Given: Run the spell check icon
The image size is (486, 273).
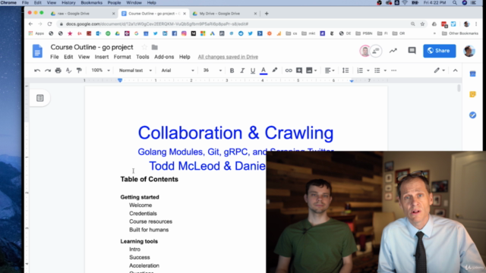Looking at the screenshot, I should pyautogui.click(x=68, y=71).
